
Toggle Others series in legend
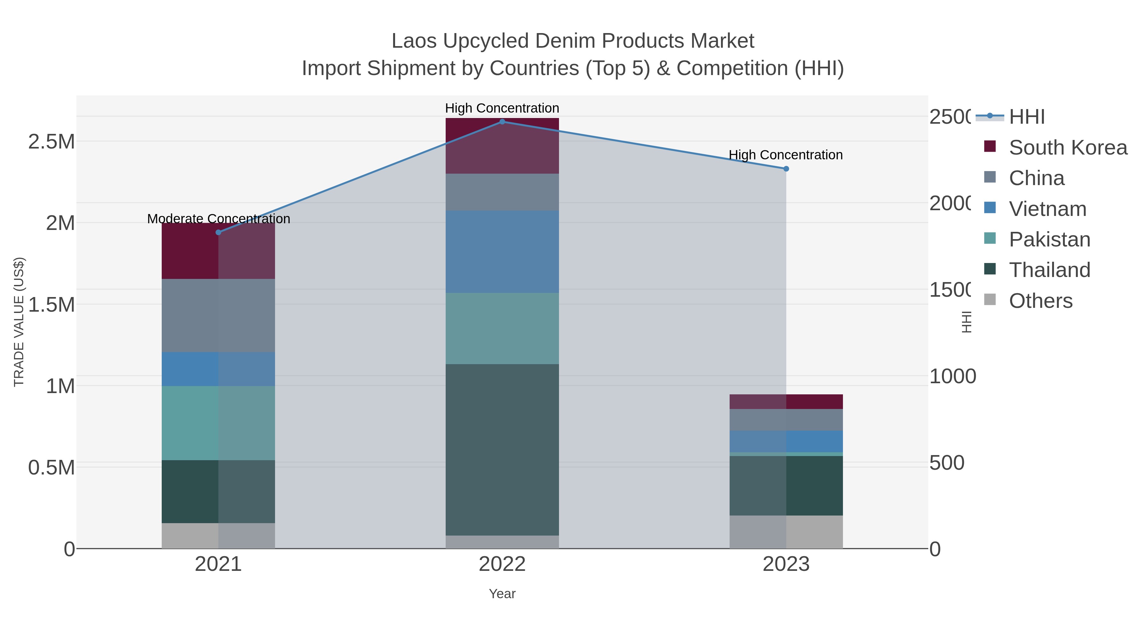(x=1028, y=301)
